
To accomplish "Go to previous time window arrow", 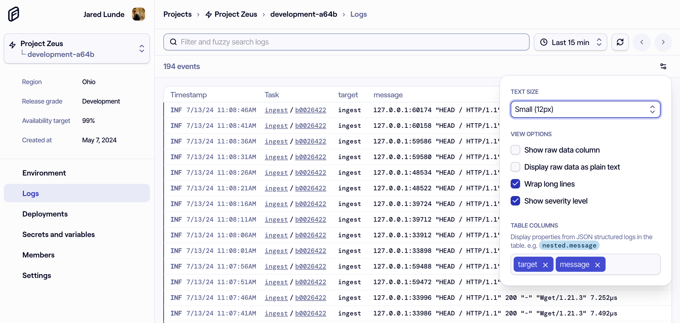I will click(x=642, y=42).
